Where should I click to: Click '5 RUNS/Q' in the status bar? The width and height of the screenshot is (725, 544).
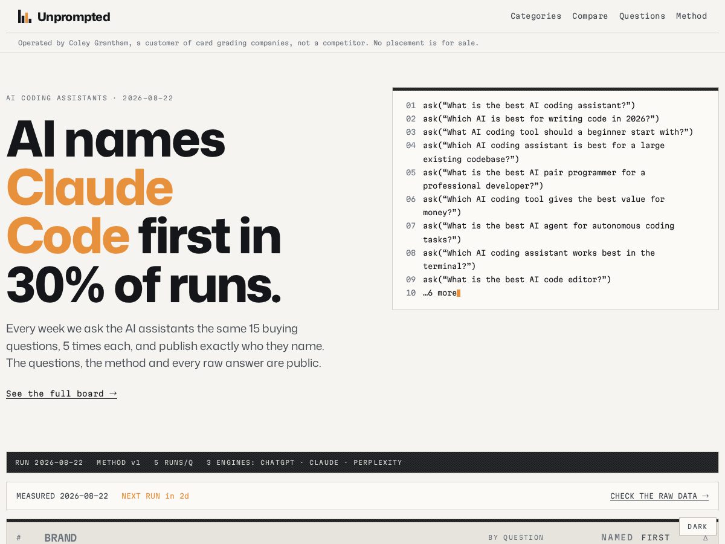click(173, 462)
